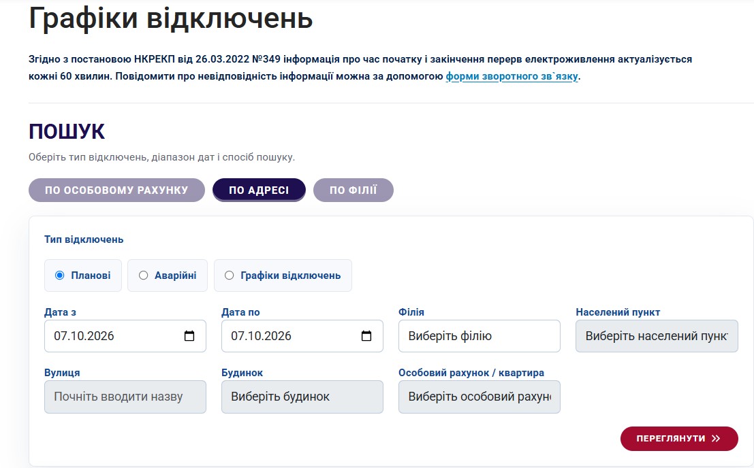Switch to 'По адресі' search tab
The height and width of the screenshot is (468, 754).
click(x=260, y=190)
